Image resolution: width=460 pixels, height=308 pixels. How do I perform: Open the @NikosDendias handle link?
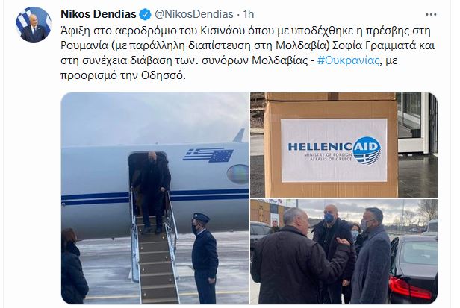(x=194, y=14)
